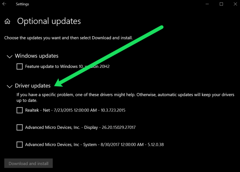Check Feature update to Windows 10 20H2

19,67
